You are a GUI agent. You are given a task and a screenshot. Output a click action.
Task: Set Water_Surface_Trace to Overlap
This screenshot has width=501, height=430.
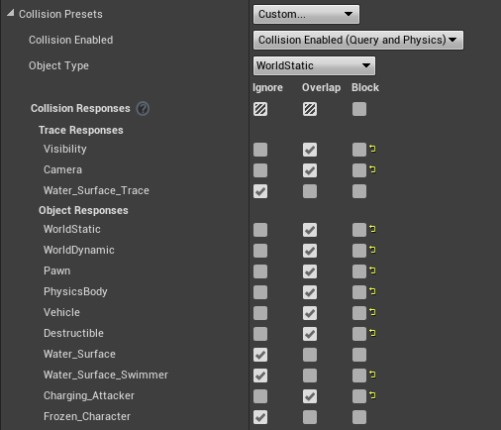[x=310, y=191]
